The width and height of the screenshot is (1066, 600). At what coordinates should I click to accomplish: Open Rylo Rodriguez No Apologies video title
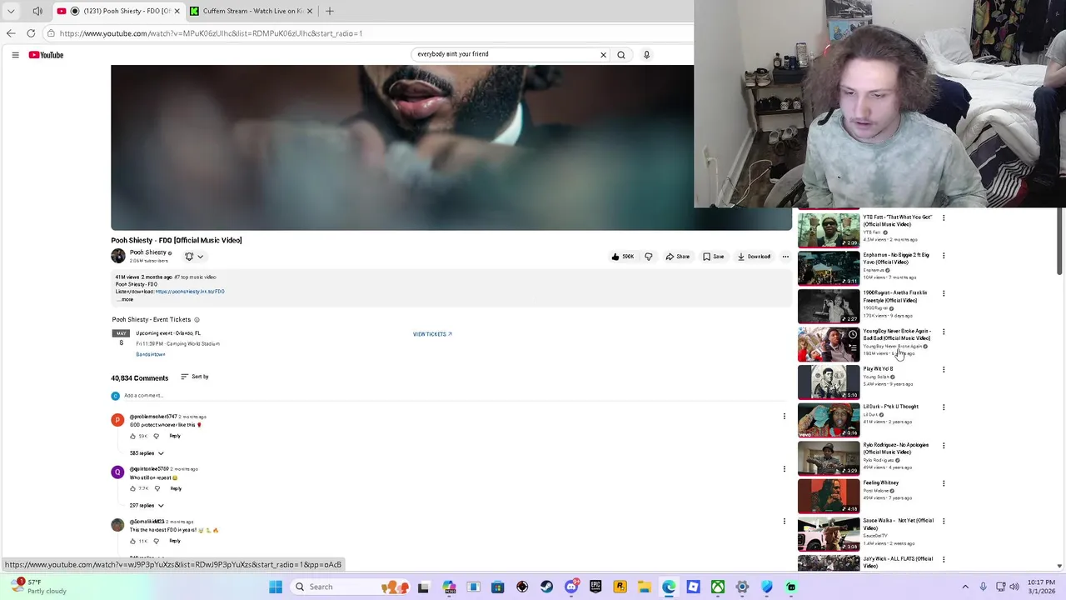(896, 448)
